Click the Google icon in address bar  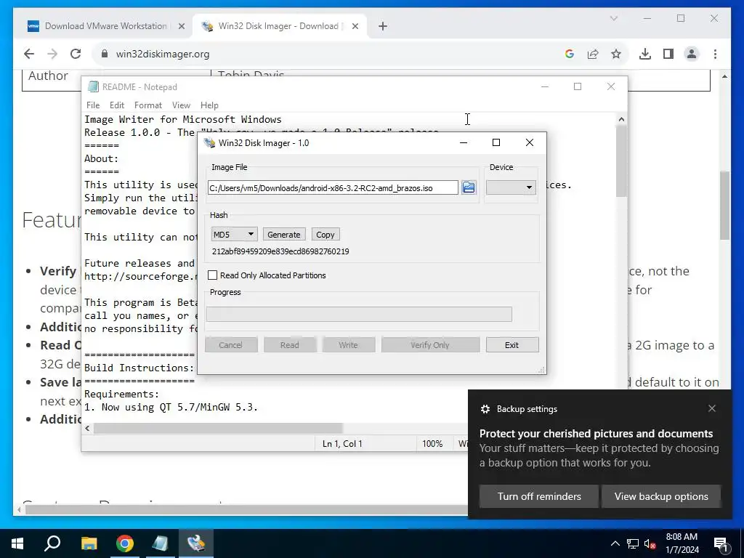pyautogui.click(x=570, y=54)
